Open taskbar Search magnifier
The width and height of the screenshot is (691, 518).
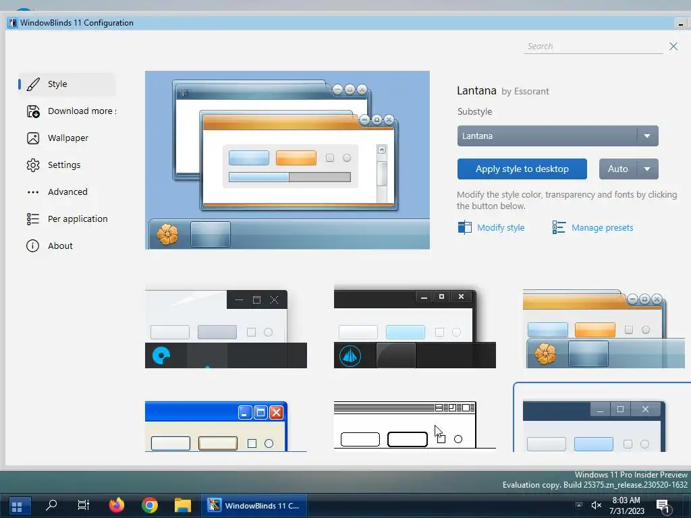coord(51,505)
